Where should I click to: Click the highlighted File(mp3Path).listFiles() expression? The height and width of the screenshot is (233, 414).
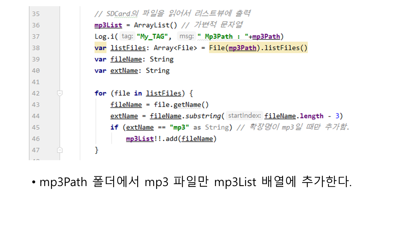258,48
